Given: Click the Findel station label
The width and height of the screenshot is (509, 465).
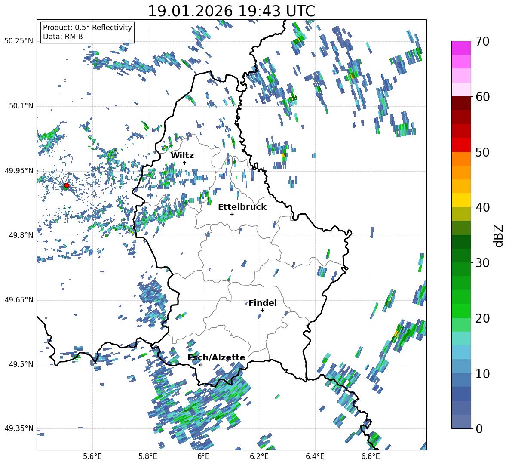Looking at the screenshot, I should pyautogui.click(x=263, y=303).
